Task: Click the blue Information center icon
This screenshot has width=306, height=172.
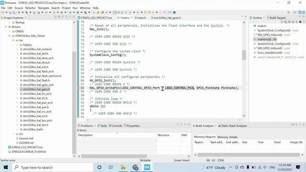Action: click(174, 12)
